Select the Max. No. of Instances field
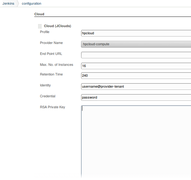Image resolution: width=191 pixels, height=180 pixels. (x=136, y=66)
